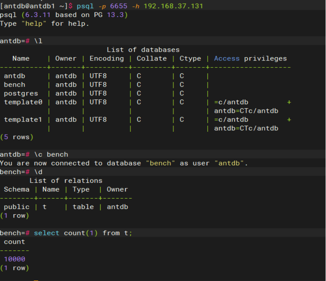Click the quoted "antdb" user name
Viewport: 326px width, 281px height.
(229, 163)
